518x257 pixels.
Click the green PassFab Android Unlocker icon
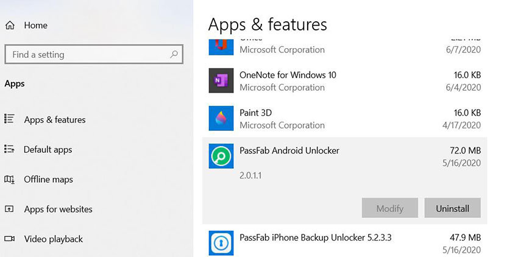(x=220, y=157)
